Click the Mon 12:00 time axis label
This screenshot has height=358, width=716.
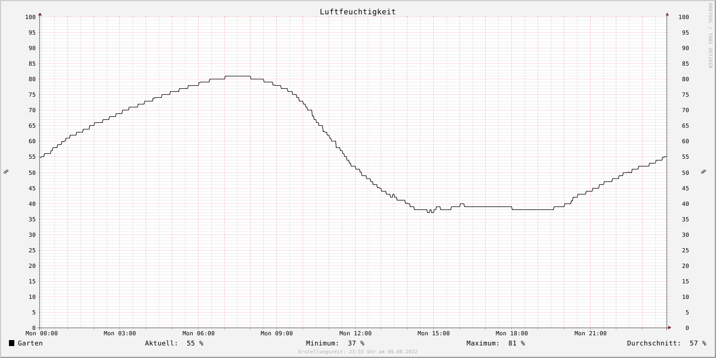click(356, 334)
